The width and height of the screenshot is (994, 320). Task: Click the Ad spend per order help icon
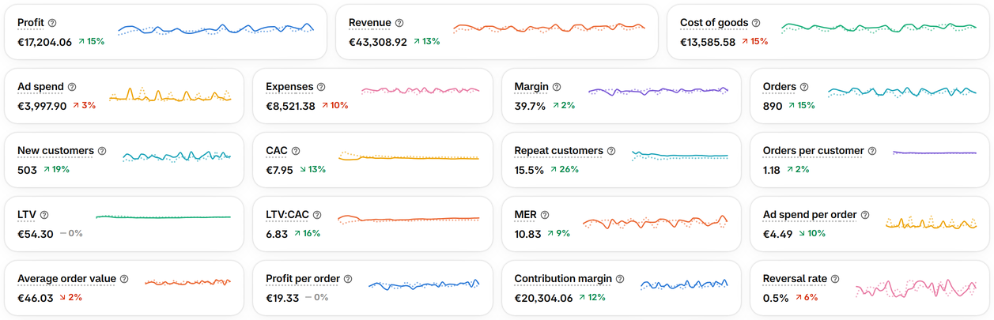[865, 215]
